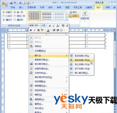The image size is (117, 113).
Task: Switch to the 页面布局 Page Layout tab
Action: pos(32,7)
